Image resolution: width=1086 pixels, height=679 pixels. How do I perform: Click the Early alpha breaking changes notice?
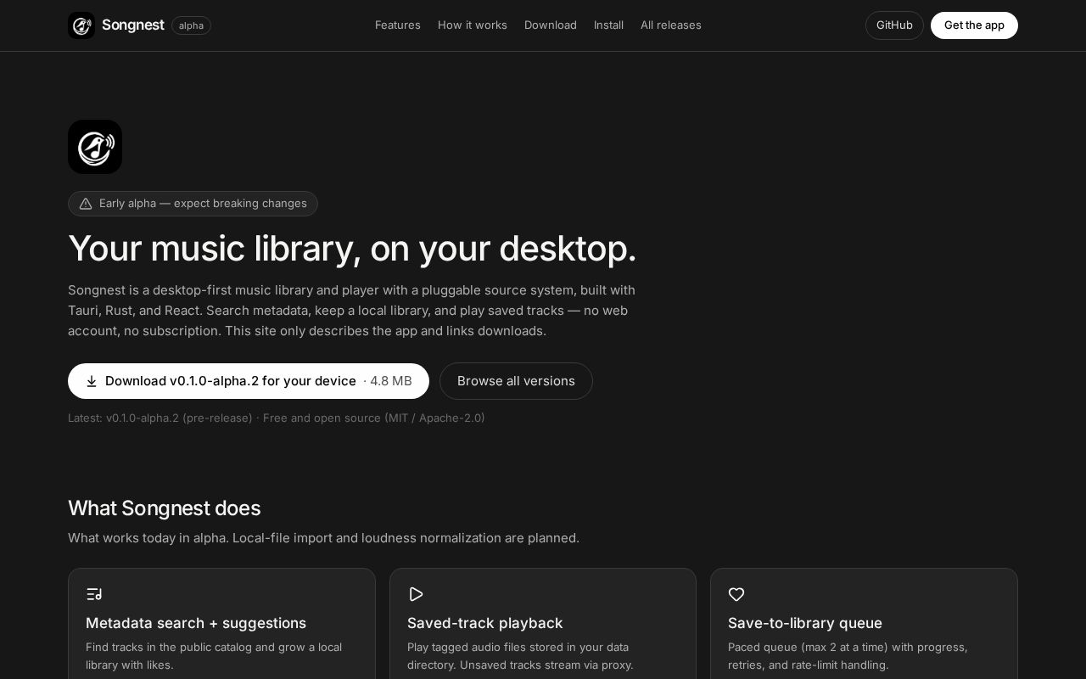pos(193,204)
